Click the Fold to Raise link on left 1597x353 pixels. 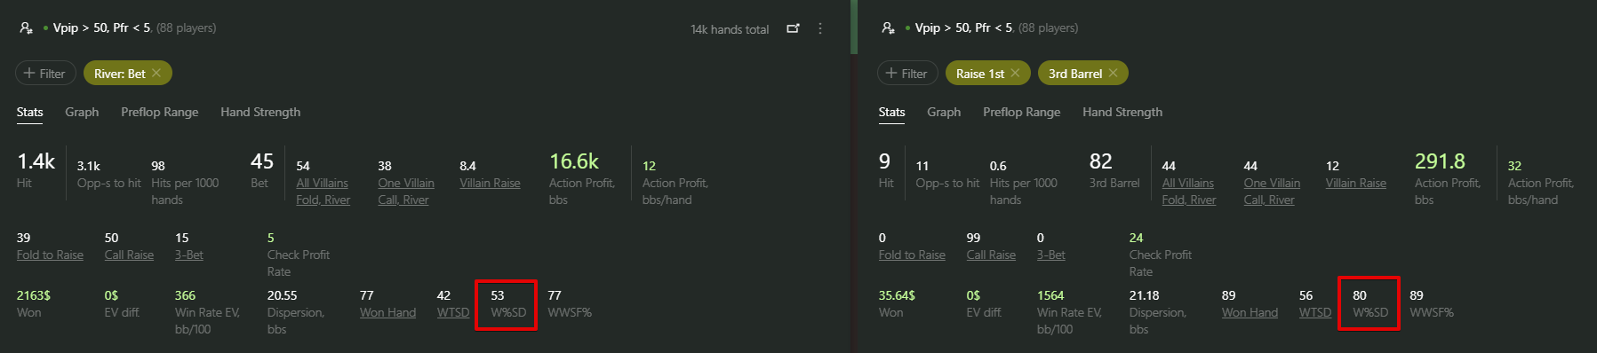(x=50, y=255)
